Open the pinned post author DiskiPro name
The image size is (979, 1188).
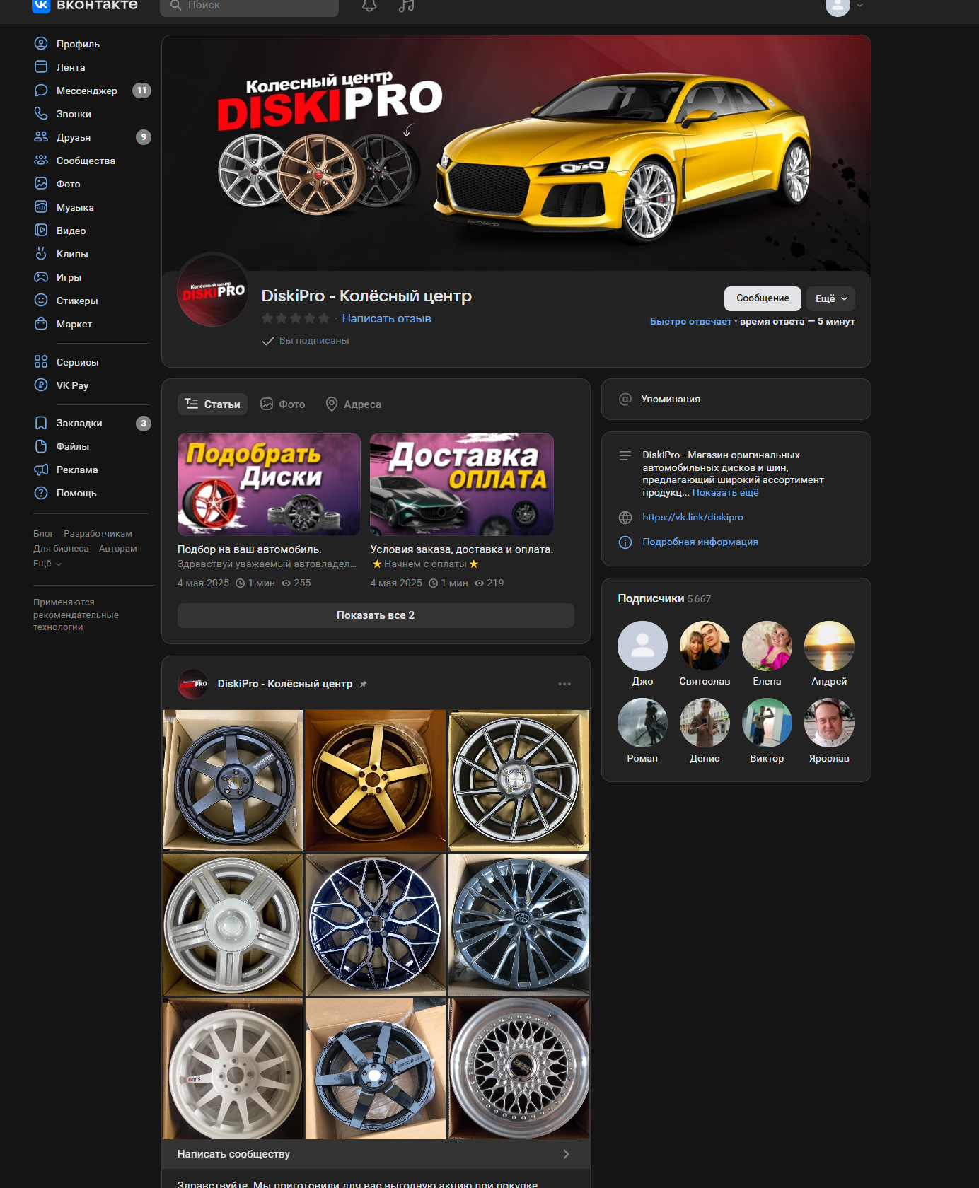click(x=284, y=684)
